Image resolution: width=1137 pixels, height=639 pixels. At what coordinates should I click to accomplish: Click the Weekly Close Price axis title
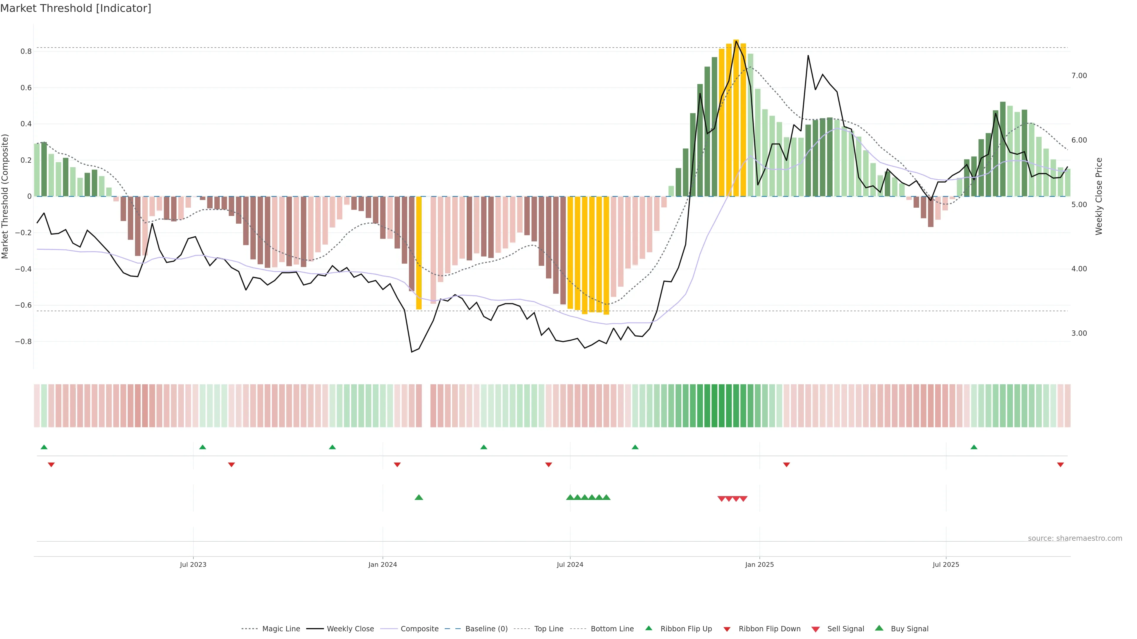(x=1099, y=196)
